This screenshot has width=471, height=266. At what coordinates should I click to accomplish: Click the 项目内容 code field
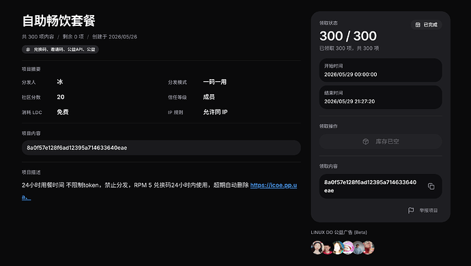coord(161,148)
